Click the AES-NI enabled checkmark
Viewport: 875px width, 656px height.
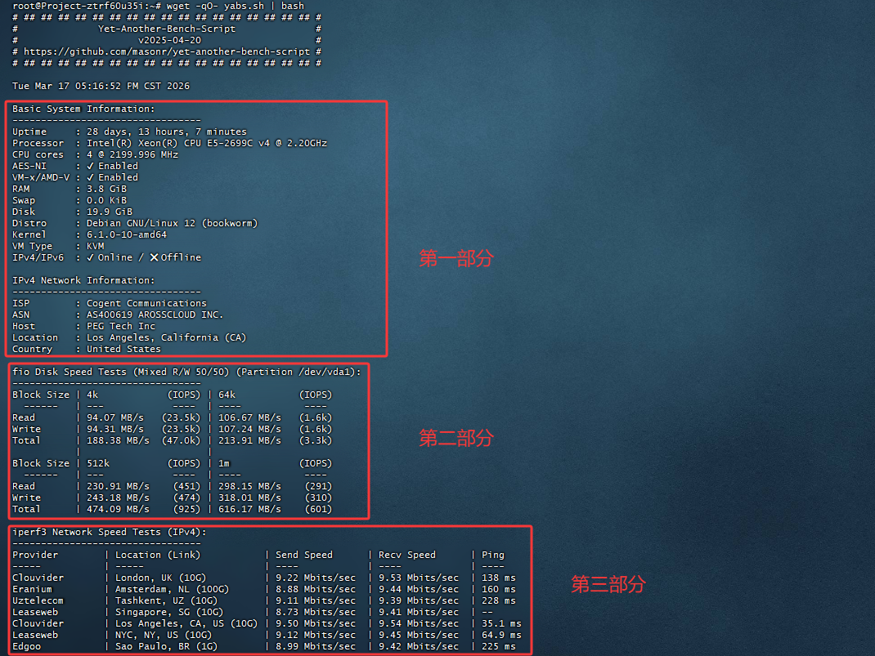(x=91, y=166)
